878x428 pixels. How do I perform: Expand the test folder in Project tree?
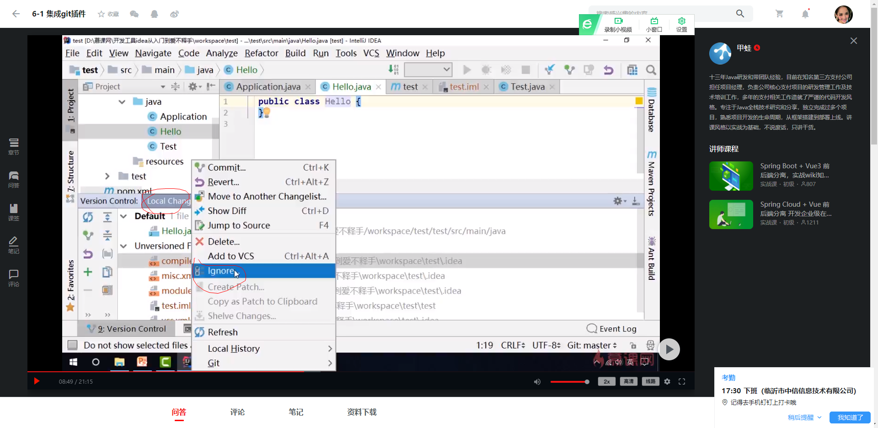(x=107, y=176)
